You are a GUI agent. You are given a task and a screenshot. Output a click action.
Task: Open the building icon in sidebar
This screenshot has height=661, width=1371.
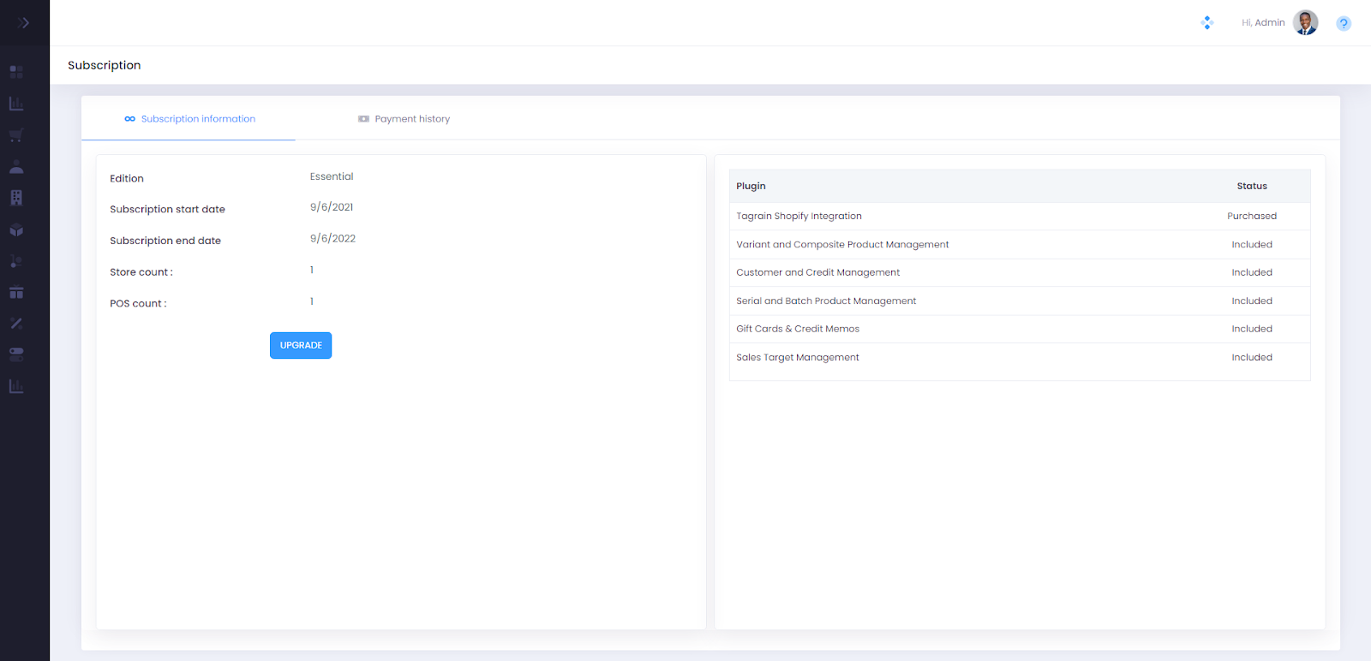pos(16,198)
